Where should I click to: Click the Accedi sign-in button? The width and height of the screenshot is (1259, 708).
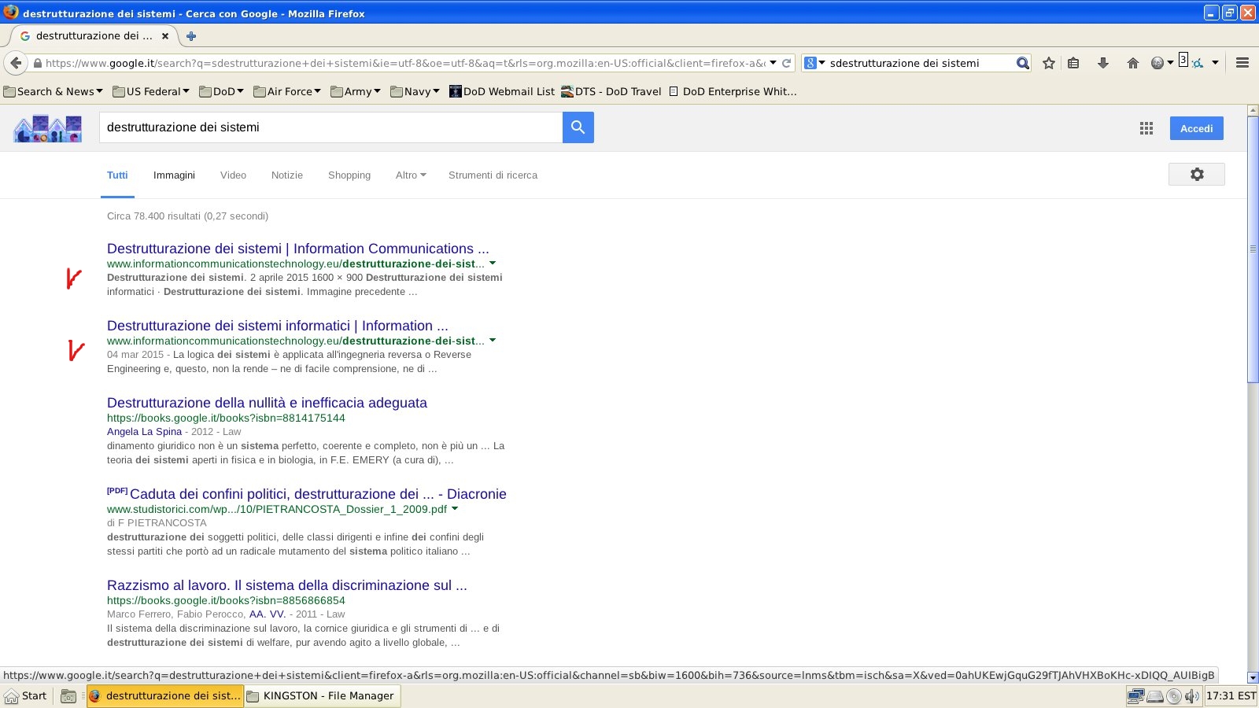click(1197, 128)
